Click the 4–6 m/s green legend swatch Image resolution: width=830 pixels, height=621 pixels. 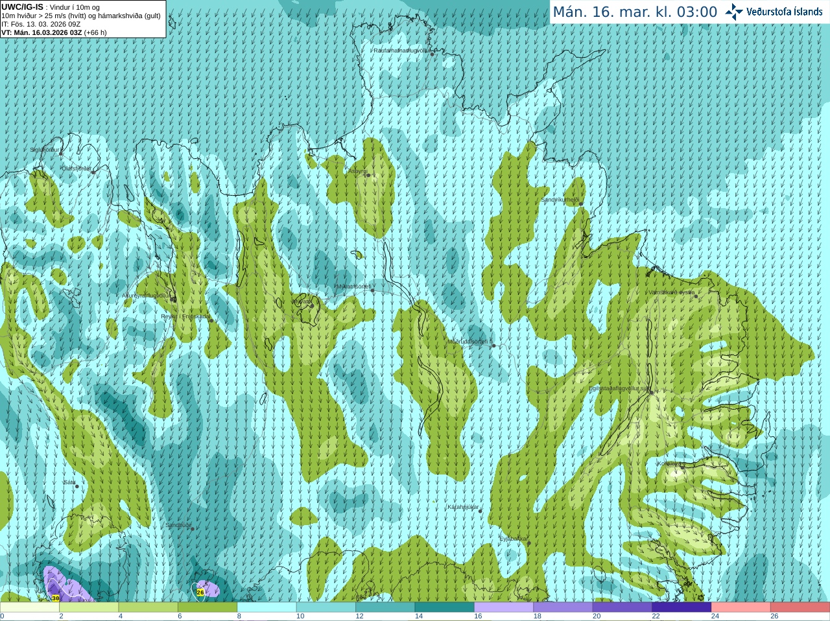[x=148, y=607]
